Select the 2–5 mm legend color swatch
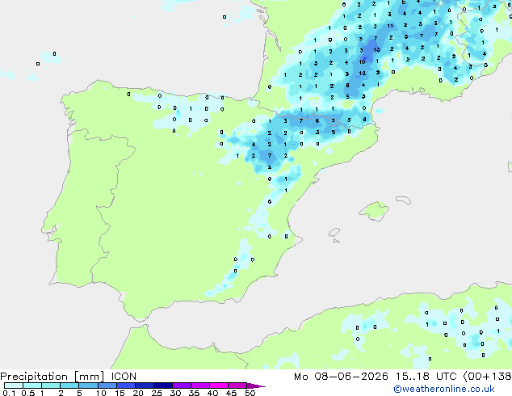Image resolution: width=512 pixels, height=396 pixels. click(x=69, y=385)
